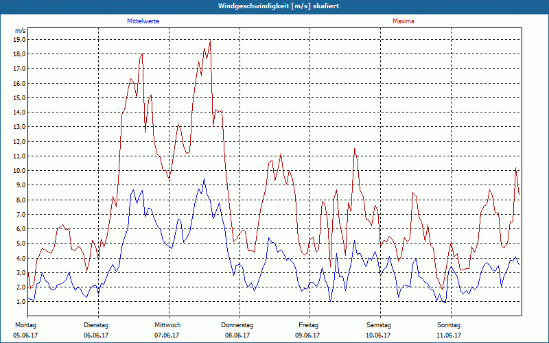Click the 'Samstag' day label

click(x=379, y=325)
